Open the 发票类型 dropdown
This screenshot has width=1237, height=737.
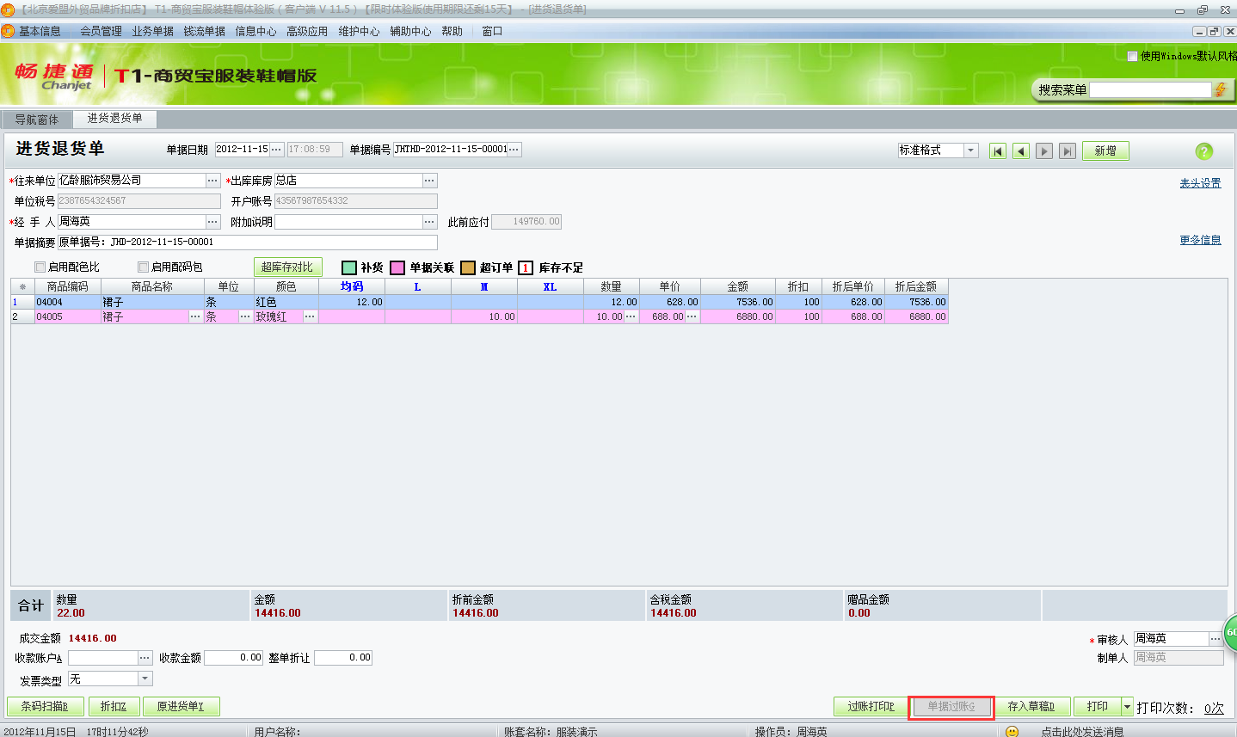point(145,679)
